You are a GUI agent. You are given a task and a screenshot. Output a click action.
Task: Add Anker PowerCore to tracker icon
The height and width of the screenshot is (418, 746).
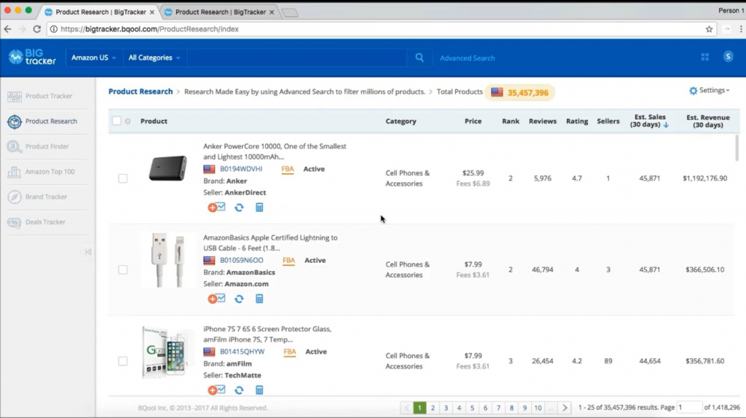coord(216,208)
